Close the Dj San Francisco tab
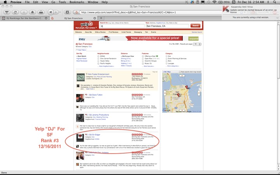This screenshot has height=175, width=280. (94, 18)
